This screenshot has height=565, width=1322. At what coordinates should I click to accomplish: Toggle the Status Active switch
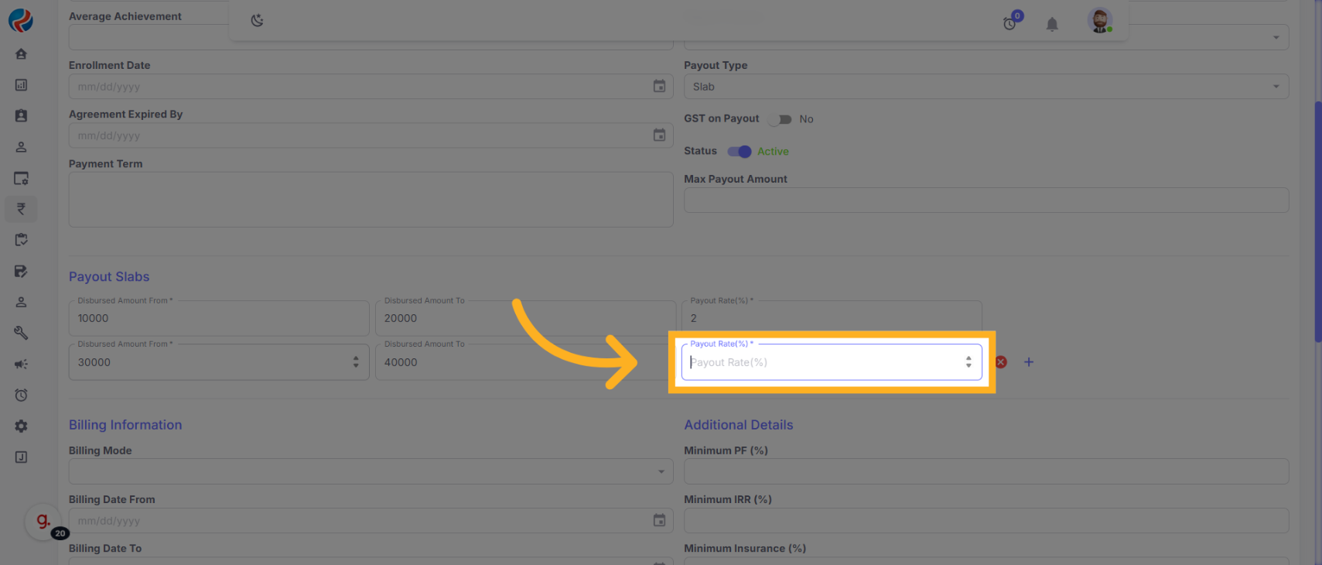(740, 152)
